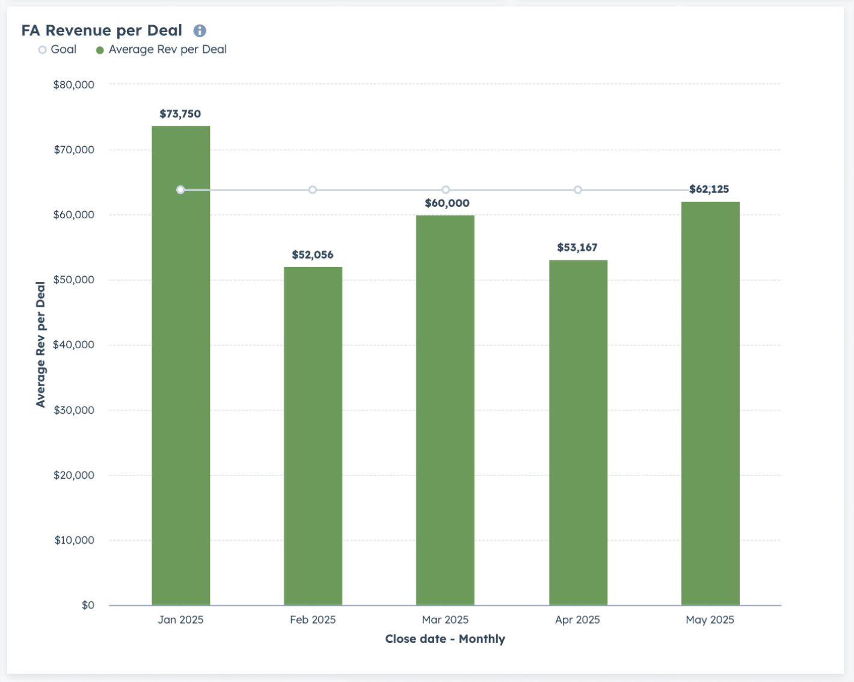Viewport: 854px width, 682px height.
Task: Toggle the Average Rev per Deal legend
Action: pos(161,49)
